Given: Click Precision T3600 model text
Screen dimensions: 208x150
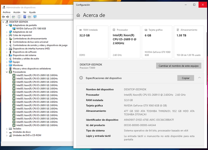Looking at the screenshot, I should point(87,68).
